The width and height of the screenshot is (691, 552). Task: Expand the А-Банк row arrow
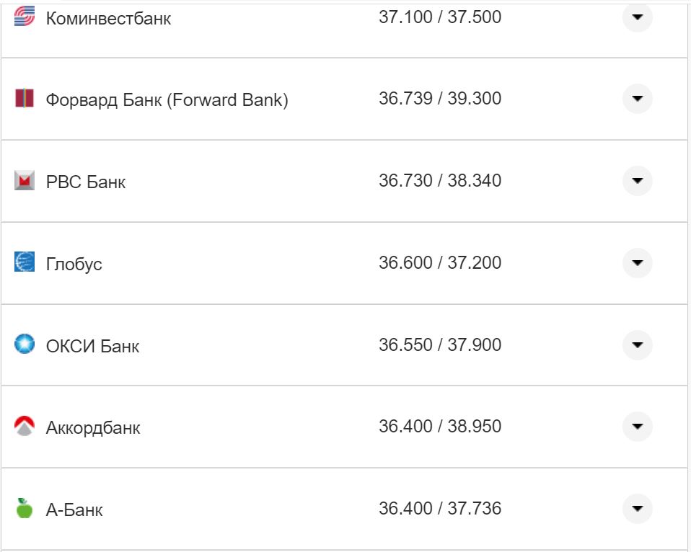click(637, 509)
